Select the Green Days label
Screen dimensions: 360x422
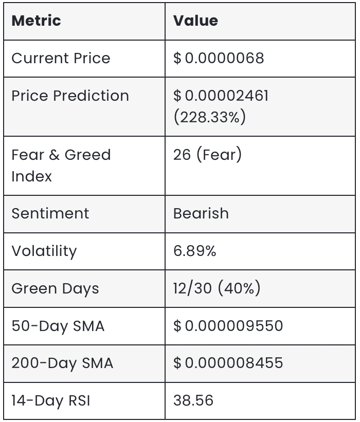click(55, 288)
